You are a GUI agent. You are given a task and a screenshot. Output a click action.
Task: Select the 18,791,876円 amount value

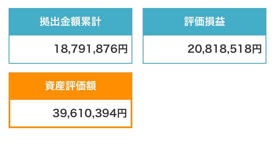pyautogui.click(x=91, y=49)
